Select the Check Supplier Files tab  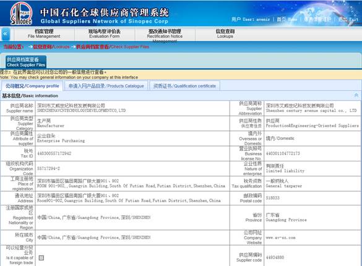[x=26, y=62]
